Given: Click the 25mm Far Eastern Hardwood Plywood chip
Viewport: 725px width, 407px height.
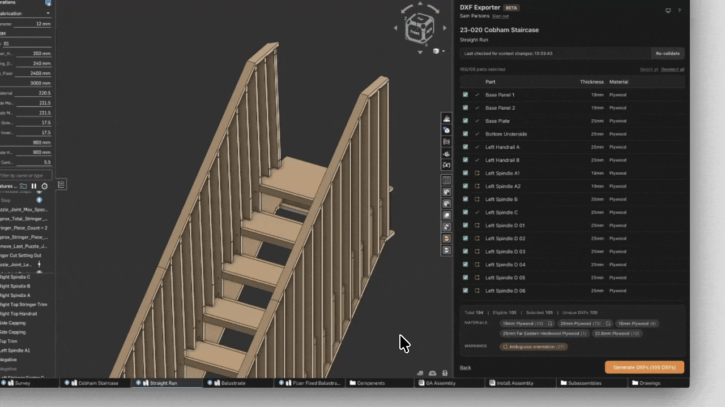Looking at the screenshot, I should point(544,334).
